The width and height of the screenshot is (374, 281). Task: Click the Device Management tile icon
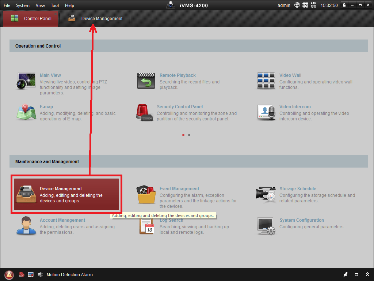click(26, 194)
